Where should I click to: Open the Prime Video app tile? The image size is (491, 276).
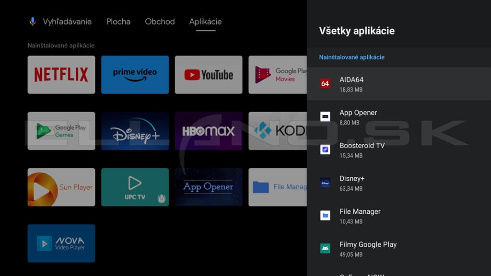click(x=135, y=75)
